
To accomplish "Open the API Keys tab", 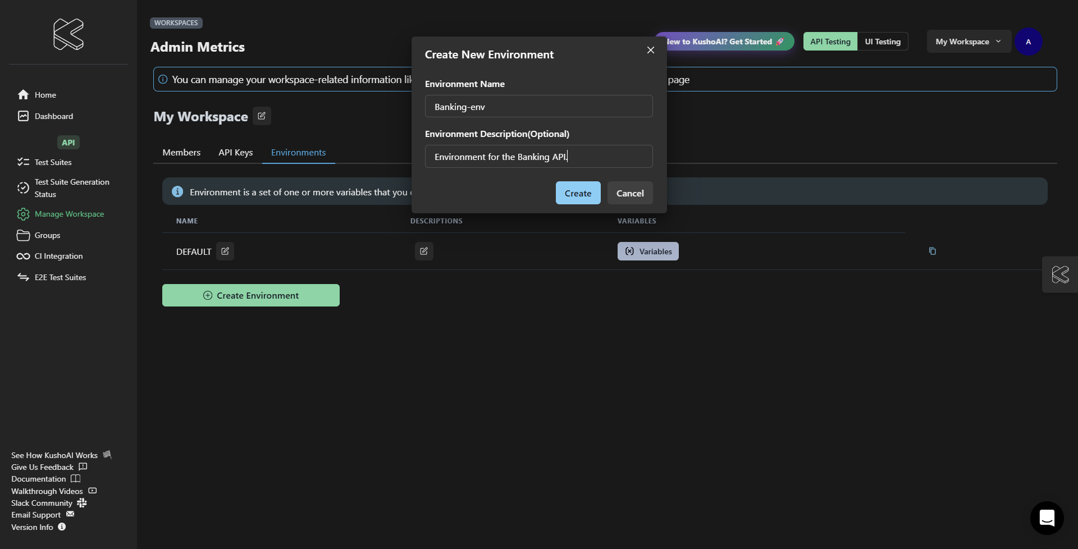I will pyautogui.click(x=235, y=153).
